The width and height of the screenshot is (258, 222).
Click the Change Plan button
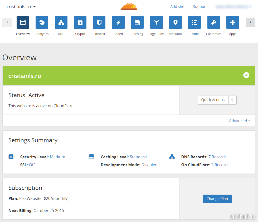[217, 199]
